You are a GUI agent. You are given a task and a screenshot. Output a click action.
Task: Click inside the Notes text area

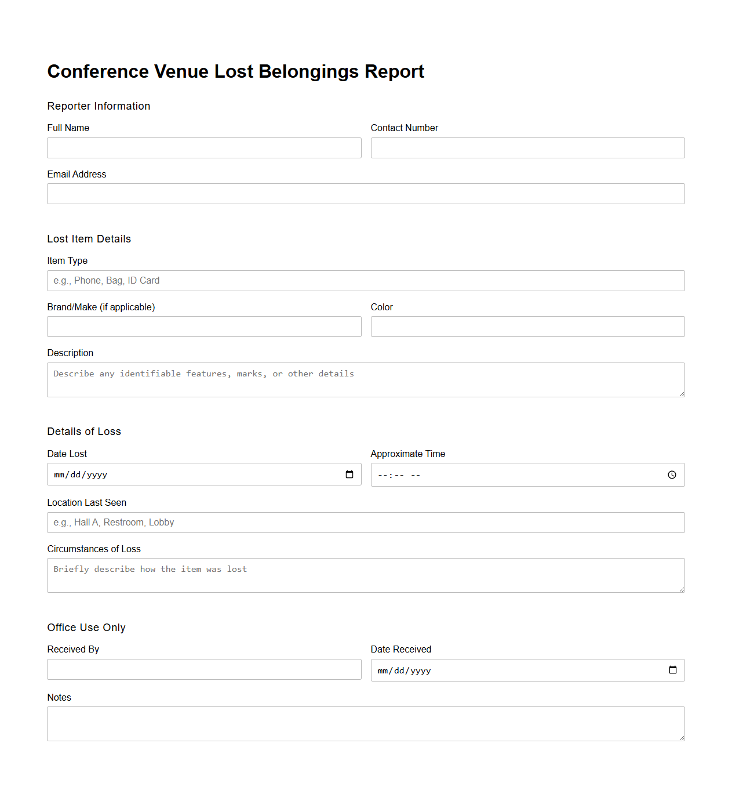366,723
